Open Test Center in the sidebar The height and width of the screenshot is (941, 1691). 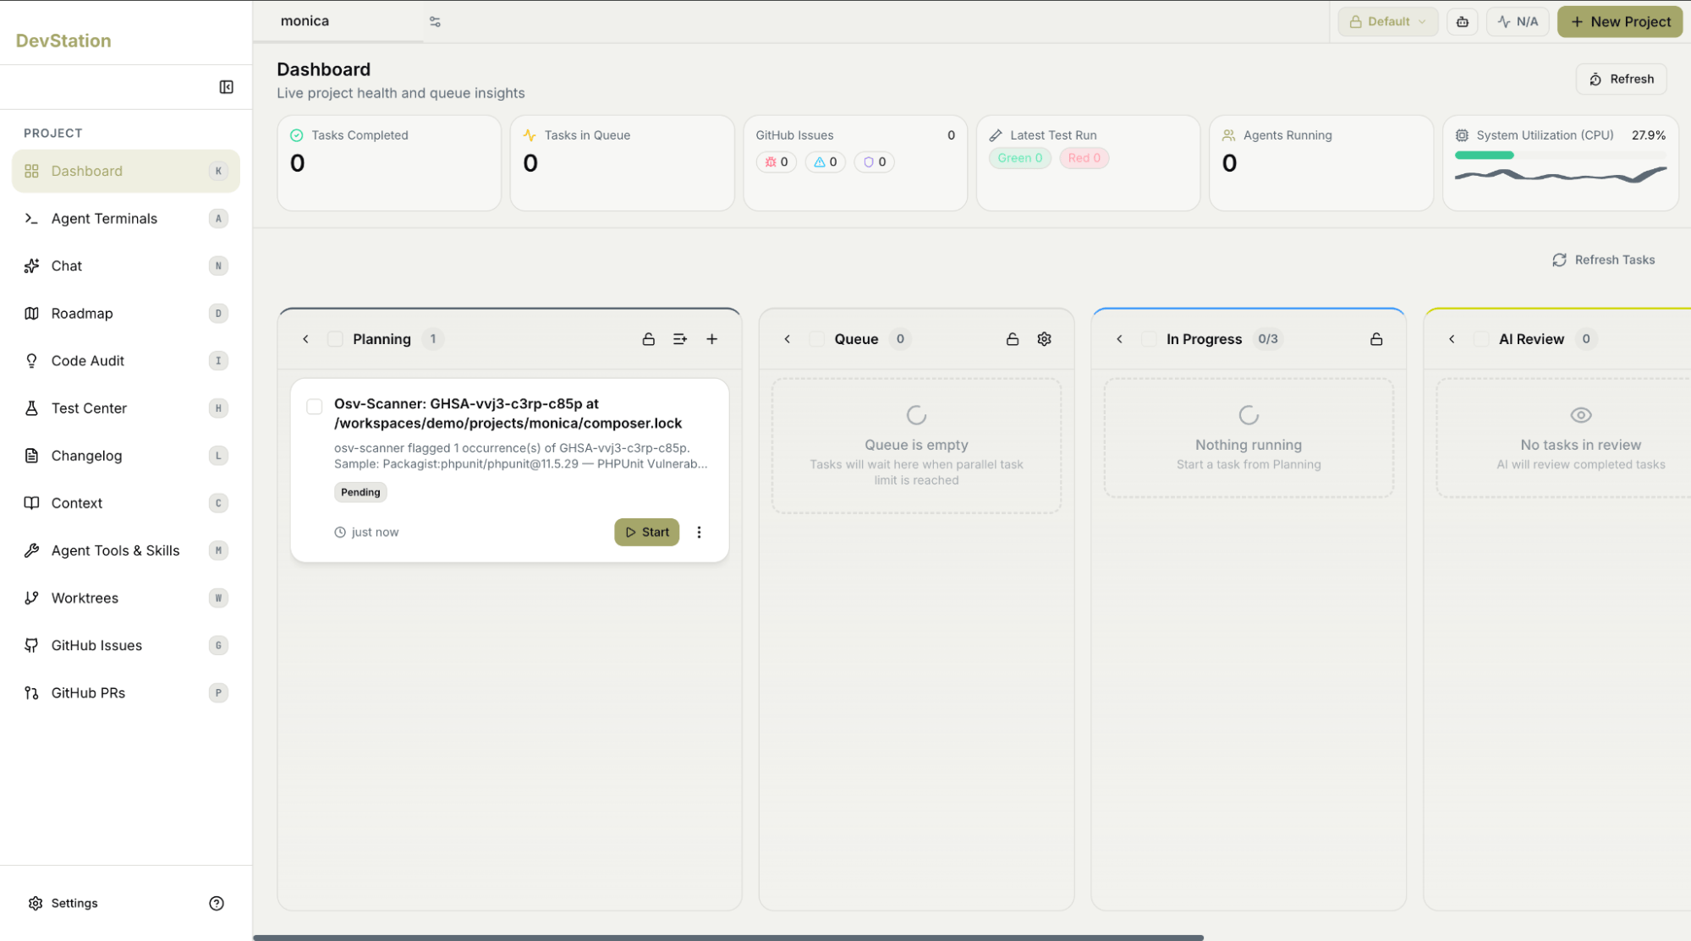126,408
